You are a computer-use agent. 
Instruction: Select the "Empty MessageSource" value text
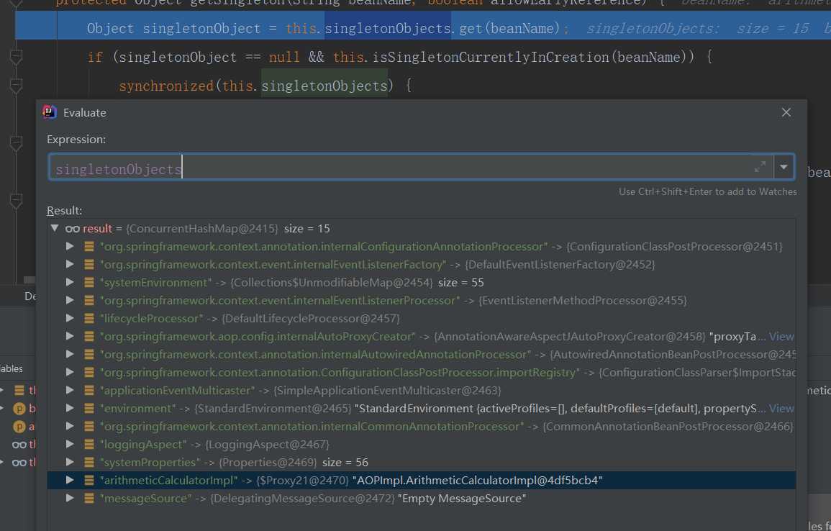[462, 499]
